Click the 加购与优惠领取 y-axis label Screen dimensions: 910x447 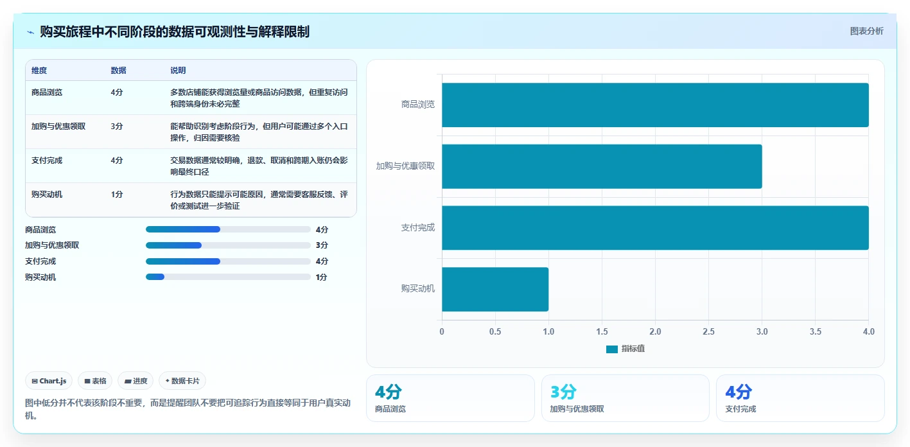click(406, 166)
